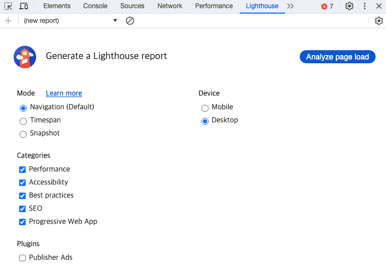Open DevTools settings gear icon
This screenshot has width=386, height=264.
pyautogui.click(x=349, y=6)
